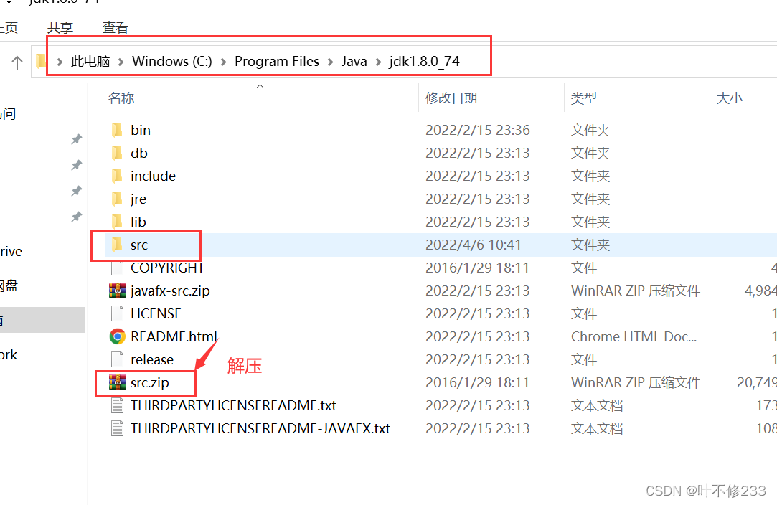The width and height of the screenshot is (777, 505).
Task: Expand the chevron after 此电脑
Action: pos(121,62)
